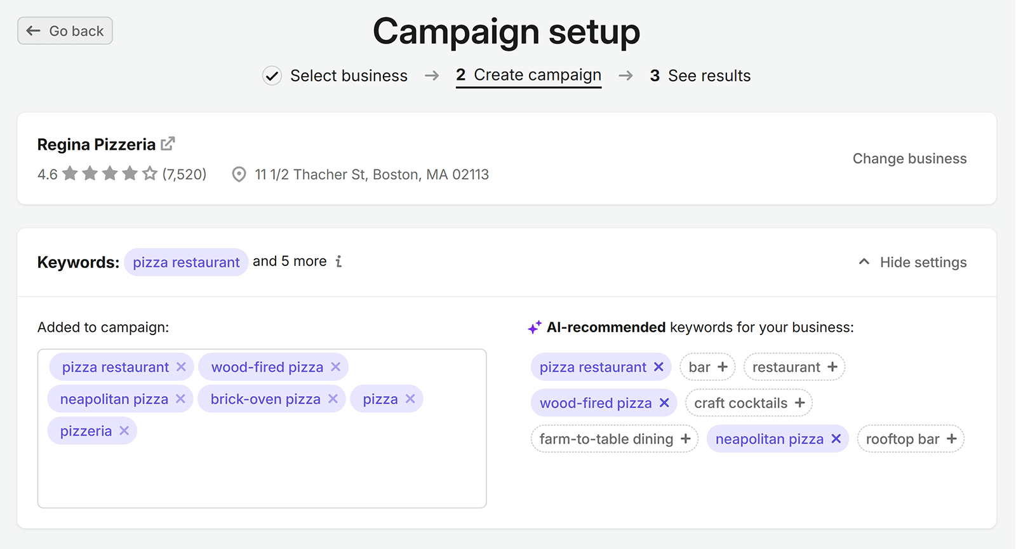
Task: Deselect AI-recommended 'wood-fired pizza' keyword
Action: click(x=664, y=403)
